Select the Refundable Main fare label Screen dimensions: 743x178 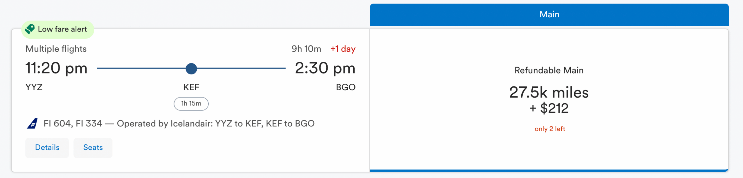click(x=549, y=70)
